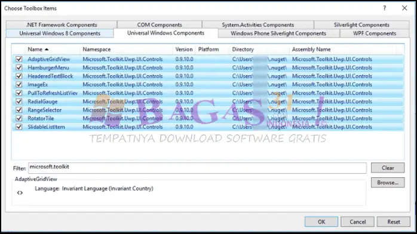Click the Reset button

tap(393, 221)
